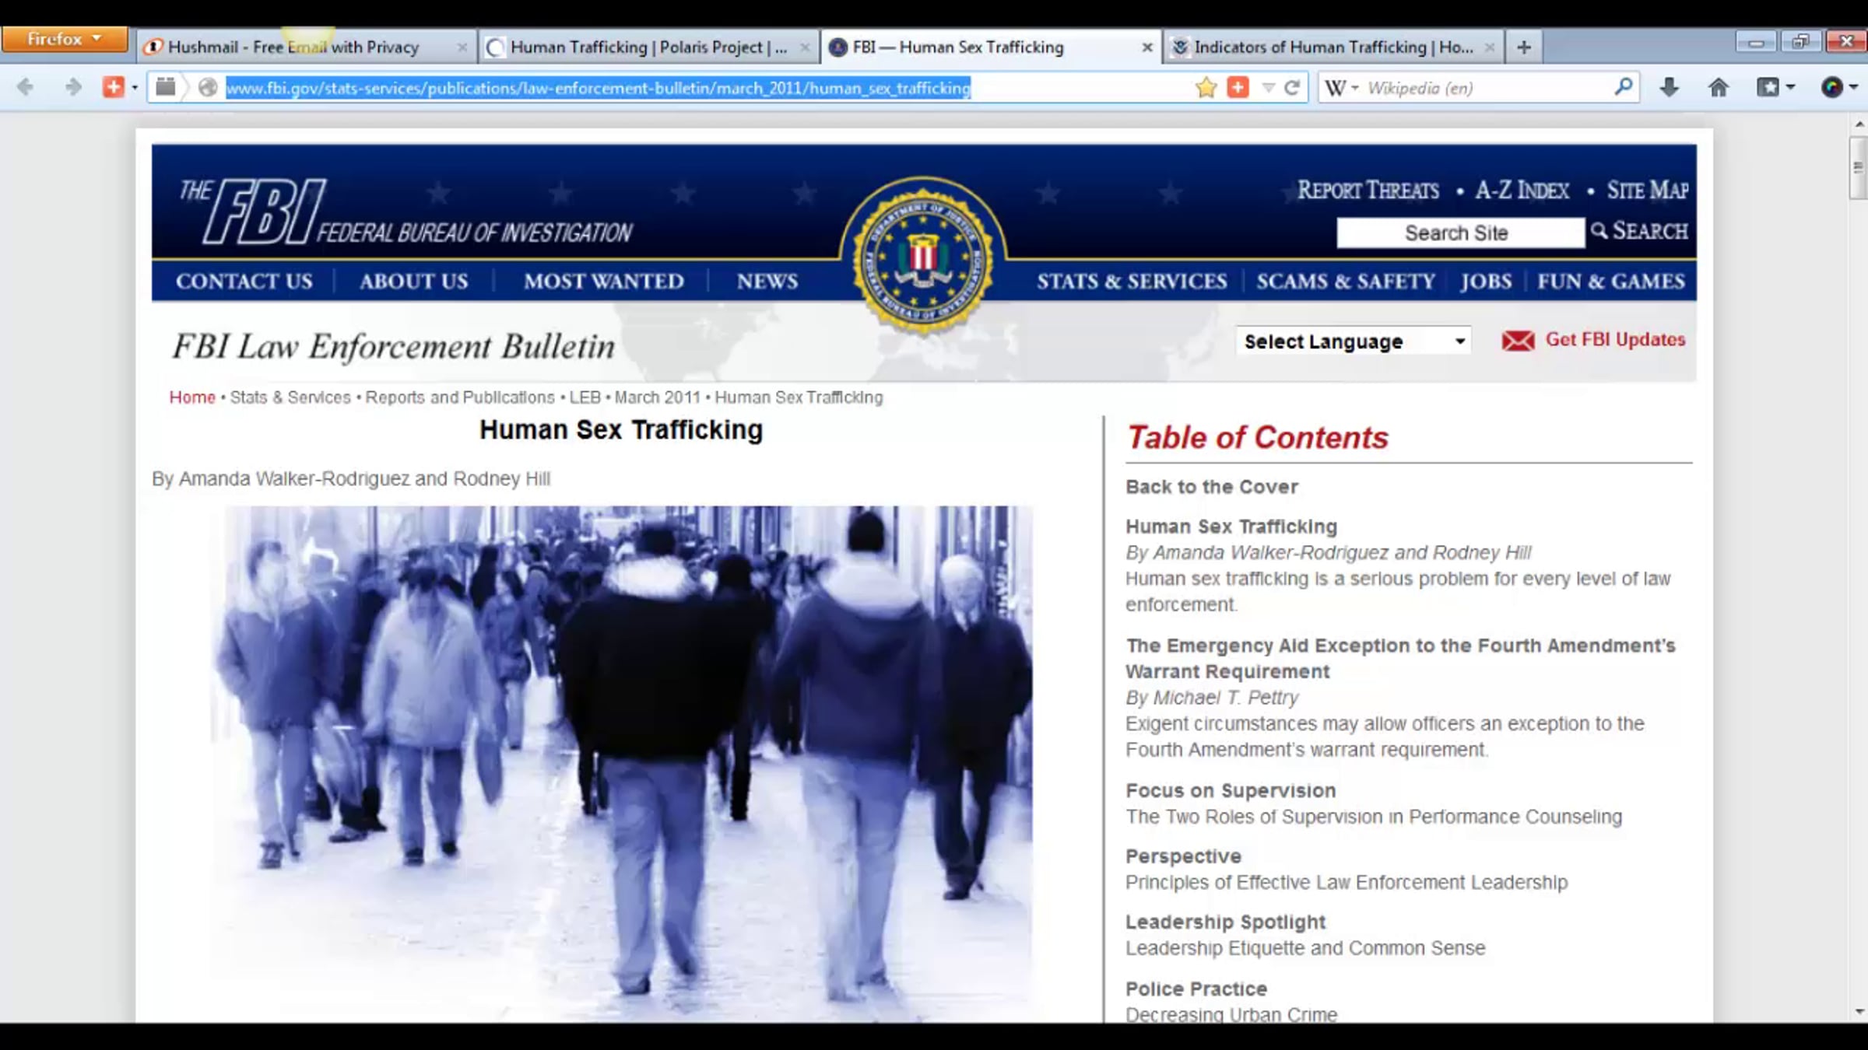Switch to Hushmail tab

point(293,47)
